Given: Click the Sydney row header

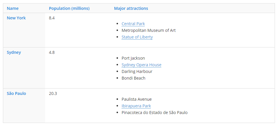Looking at the screenshot, I should [x=14, y=52].
